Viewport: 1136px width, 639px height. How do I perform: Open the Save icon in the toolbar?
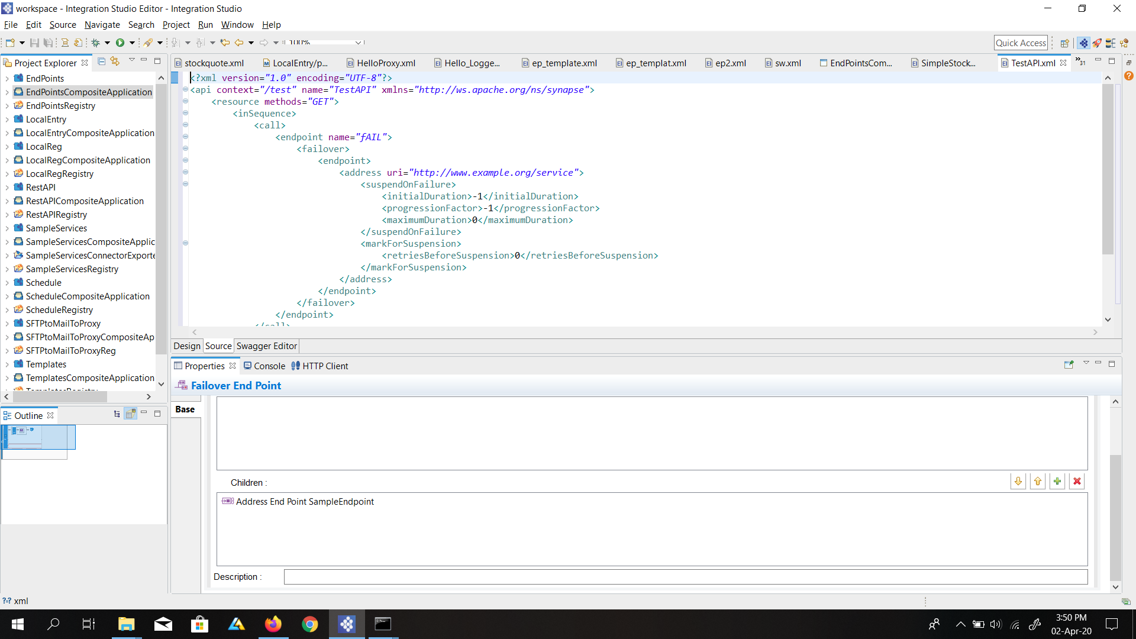tap(34, 43)
